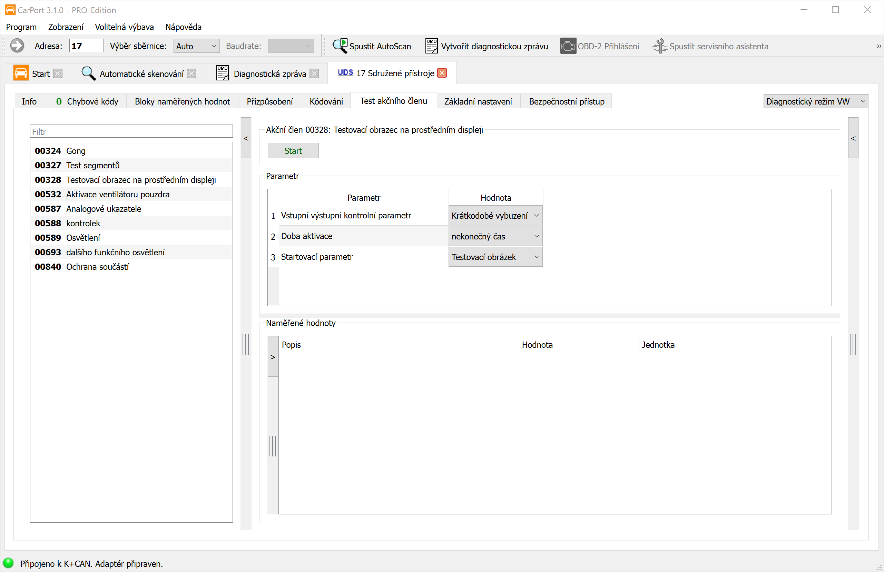884x572 pixels.
Task: Click the OBD-2 Přihlášení engine icon
Action: (x=568, y=46)
